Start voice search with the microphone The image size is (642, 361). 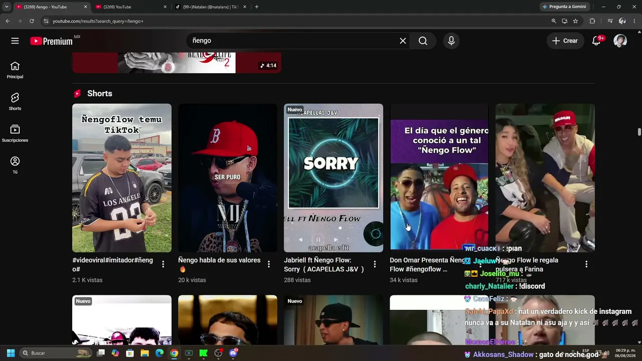pos(451,41)
